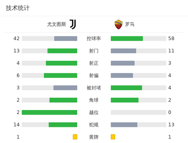Click Juventus green shots bar

(62, 51)
